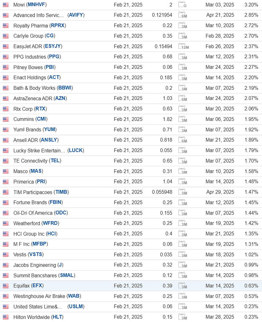Click the Mar 28, 2025 payment date for Hilton
The image size is (262, 322).
pos(220,317)
